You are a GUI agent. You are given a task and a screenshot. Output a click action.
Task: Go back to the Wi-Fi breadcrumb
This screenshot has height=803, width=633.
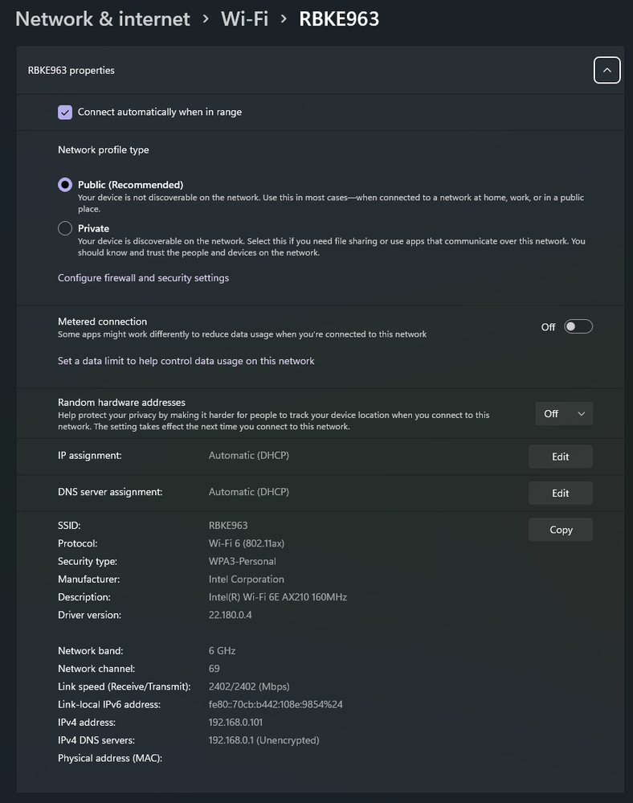[244, 19]
